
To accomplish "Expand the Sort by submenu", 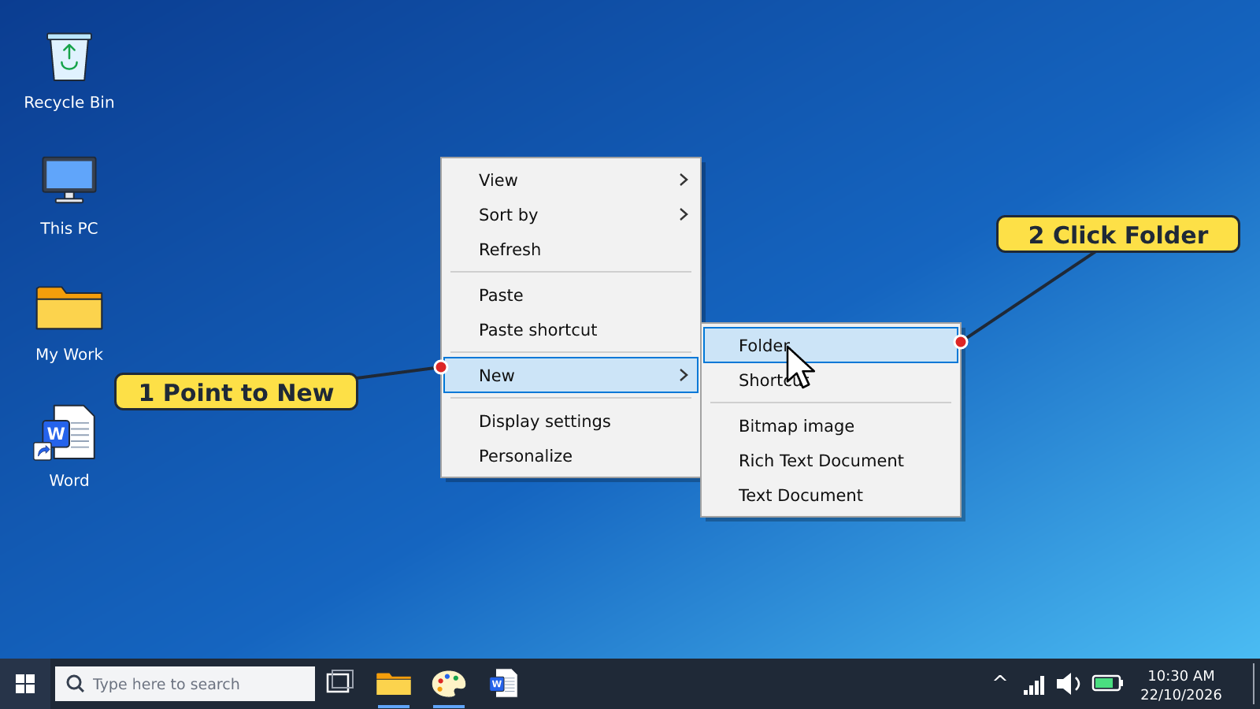I will (x=571, y=214).
